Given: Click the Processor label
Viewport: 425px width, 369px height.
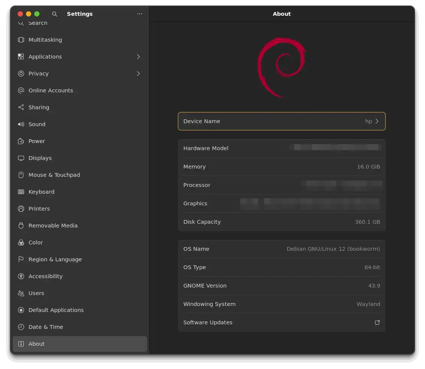Looking at the screenshot, I should click(197, 185).
